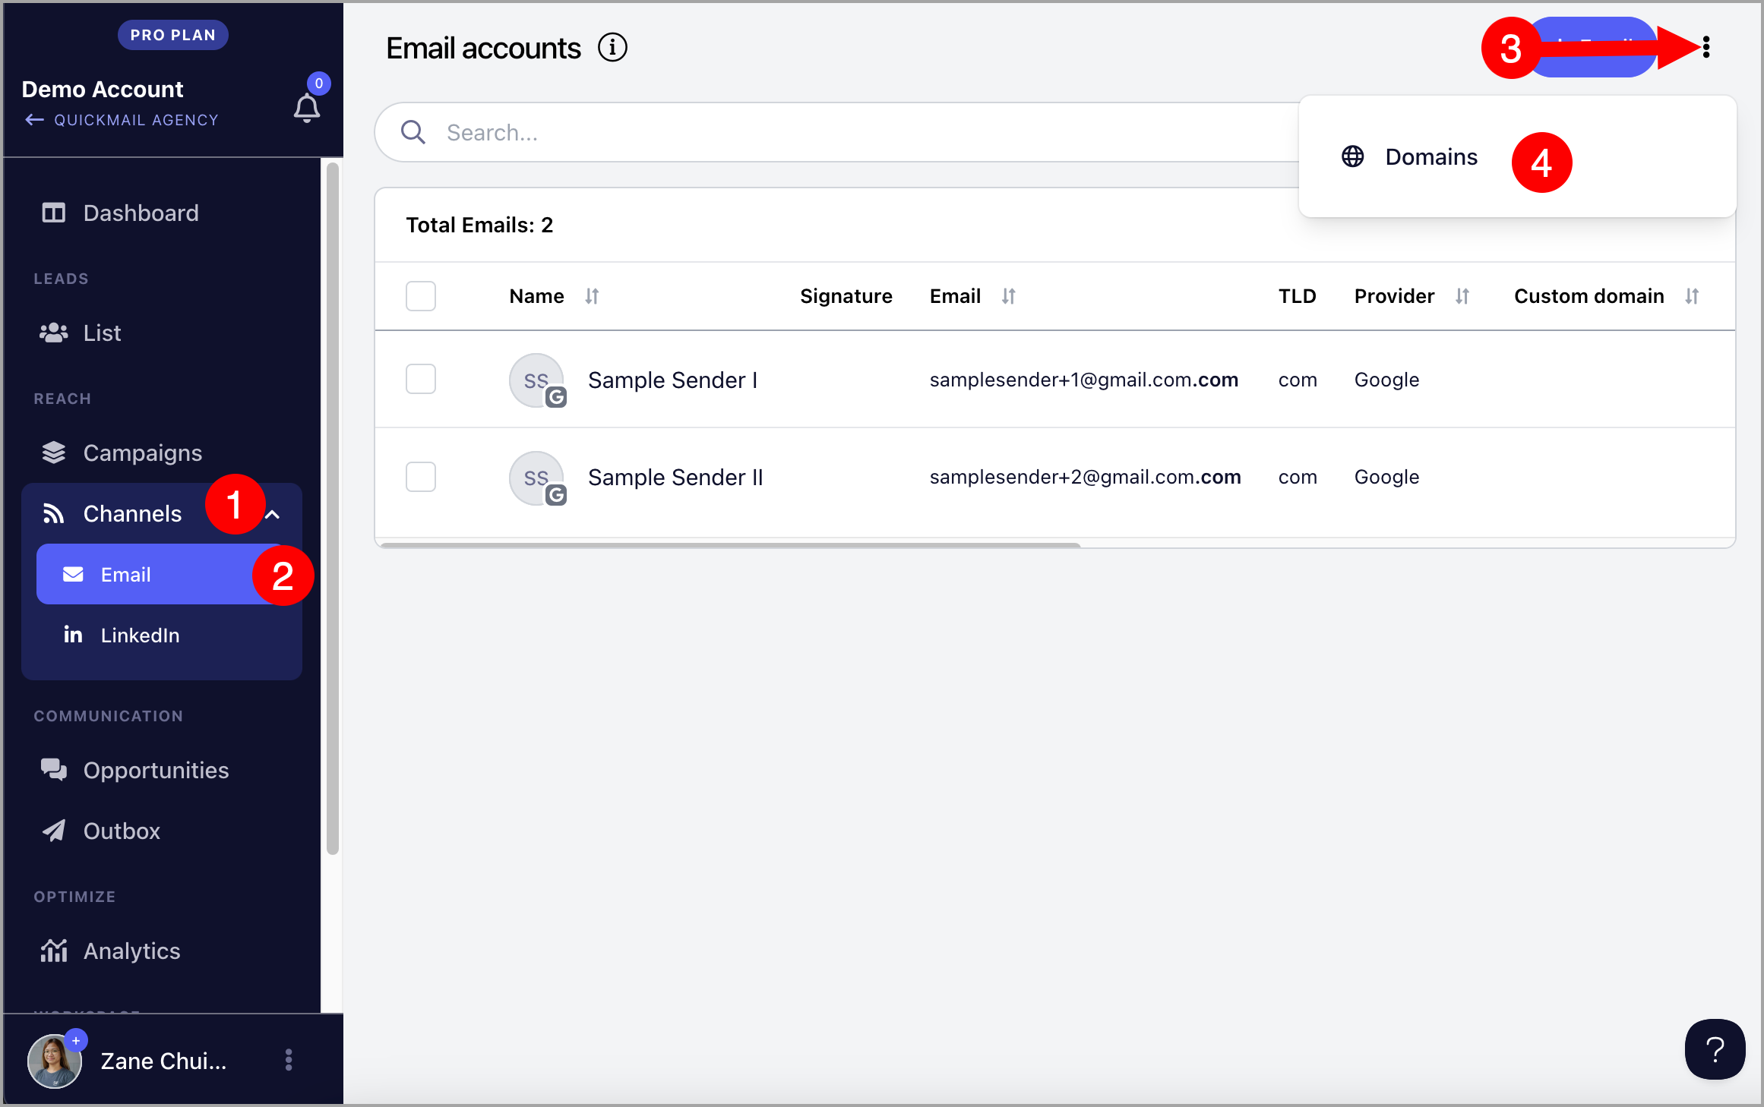Select Domains from the dropdown menu

pyautogui.click(x=1431, y=156)
